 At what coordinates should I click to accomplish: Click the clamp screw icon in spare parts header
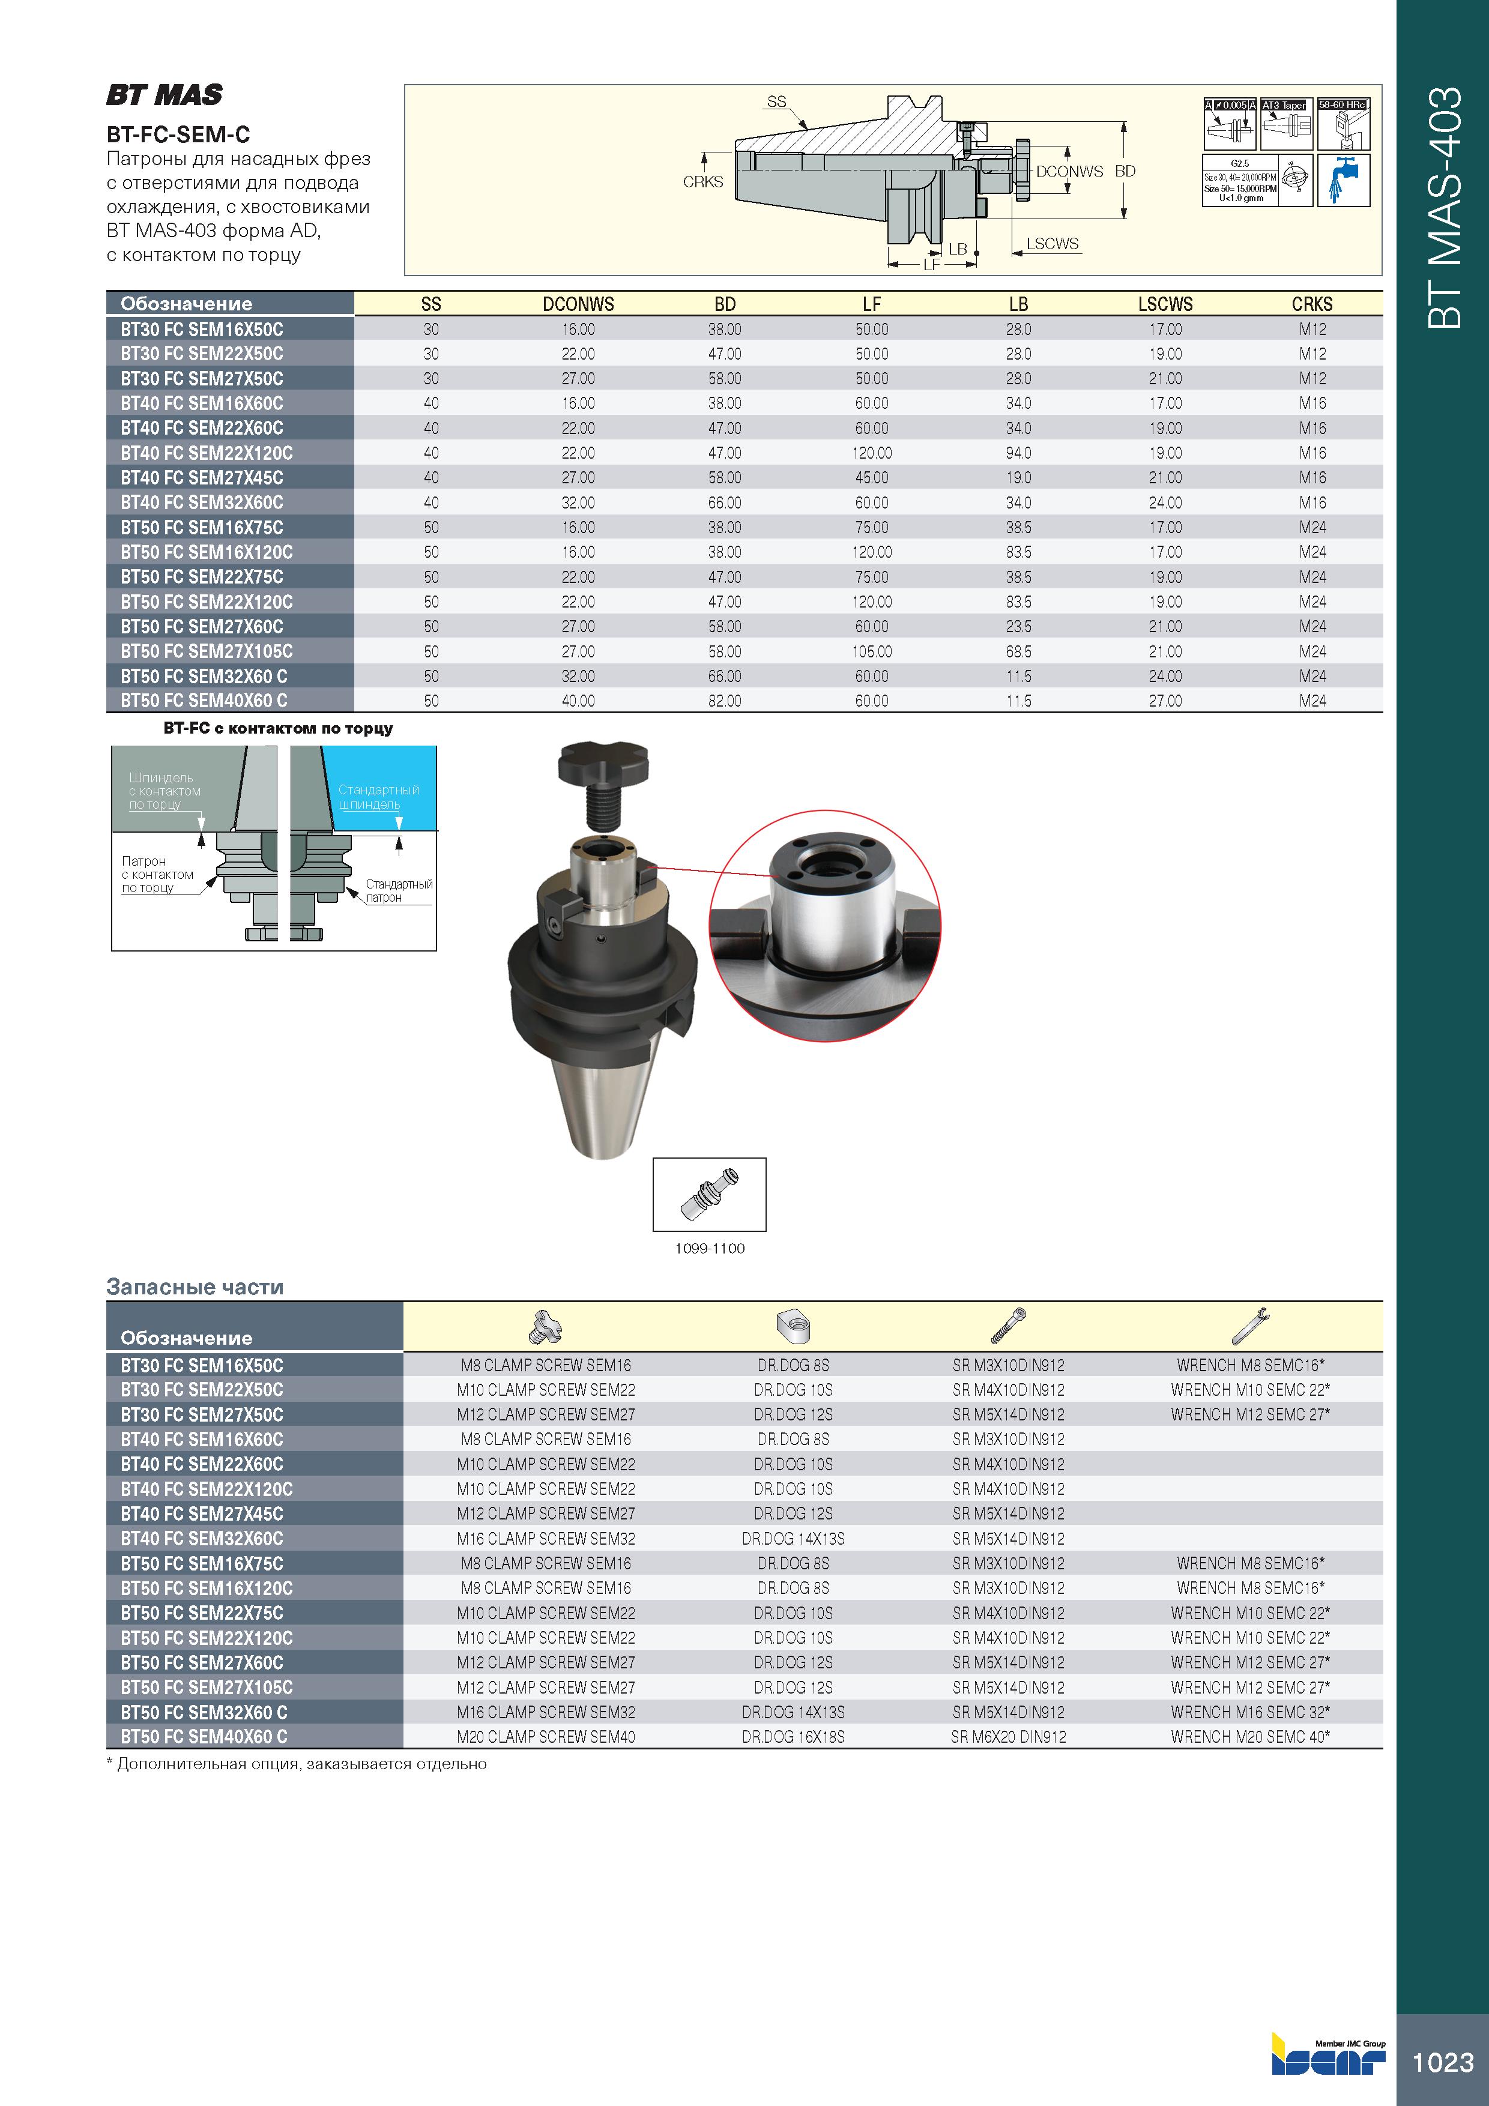pos(546,1326)
